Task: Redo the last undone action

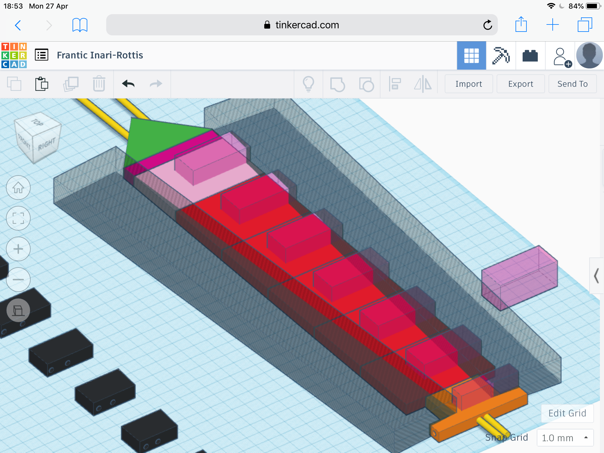Action: tap(156, 84)
